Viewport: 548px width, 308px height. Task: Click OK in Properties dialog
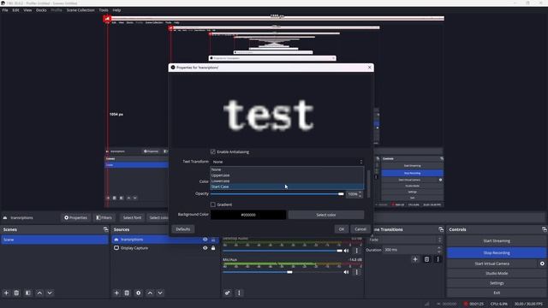[342, 229]
